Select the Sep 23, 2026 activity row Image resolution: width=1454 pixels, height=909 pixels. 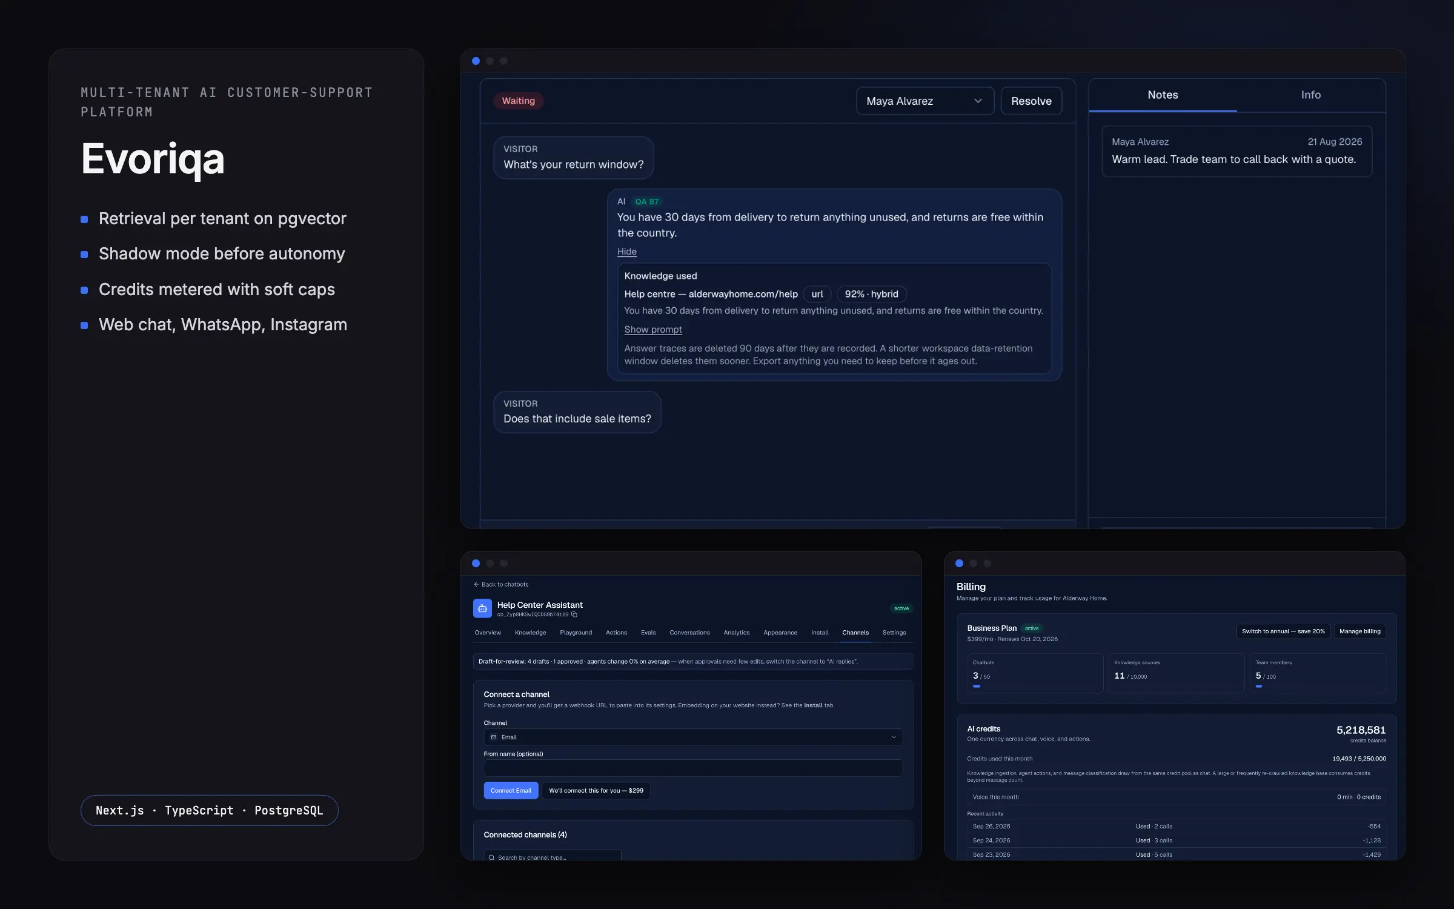(1177, 854)
